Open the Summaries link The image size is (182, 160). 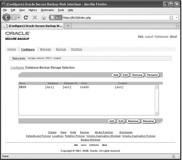(126, 132)
